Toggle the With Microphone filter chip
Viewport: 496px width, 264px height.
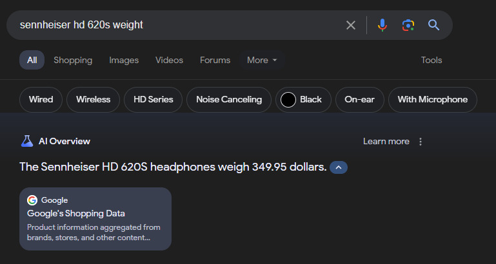coord(432,100)
